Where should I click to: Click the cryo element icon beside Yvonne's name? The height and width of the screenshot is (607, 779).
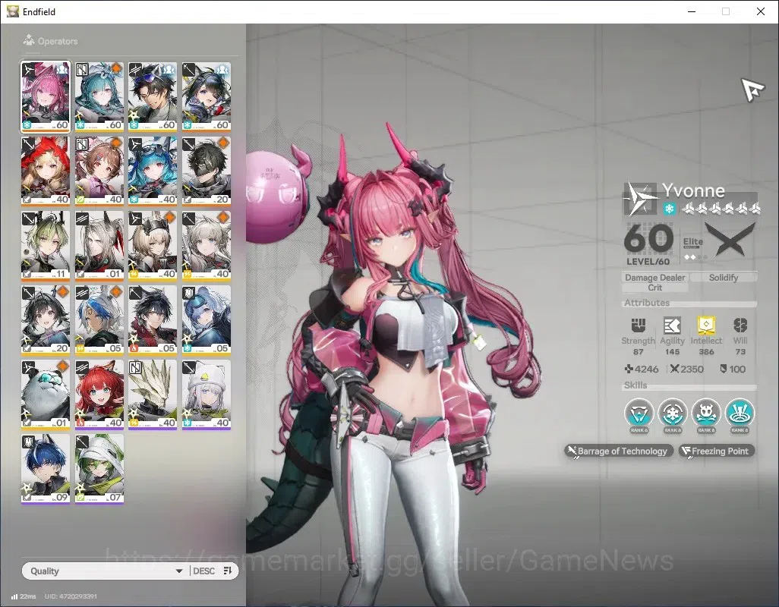point(669,209)
